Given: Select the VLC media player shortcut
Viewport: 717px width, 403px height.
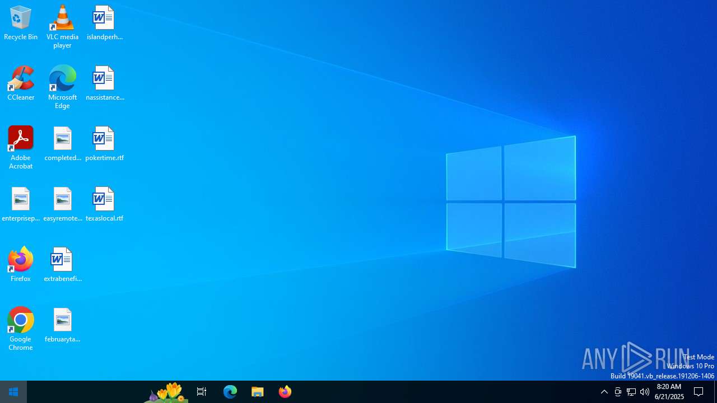Looking at the screenshot, I should [62, 27].
